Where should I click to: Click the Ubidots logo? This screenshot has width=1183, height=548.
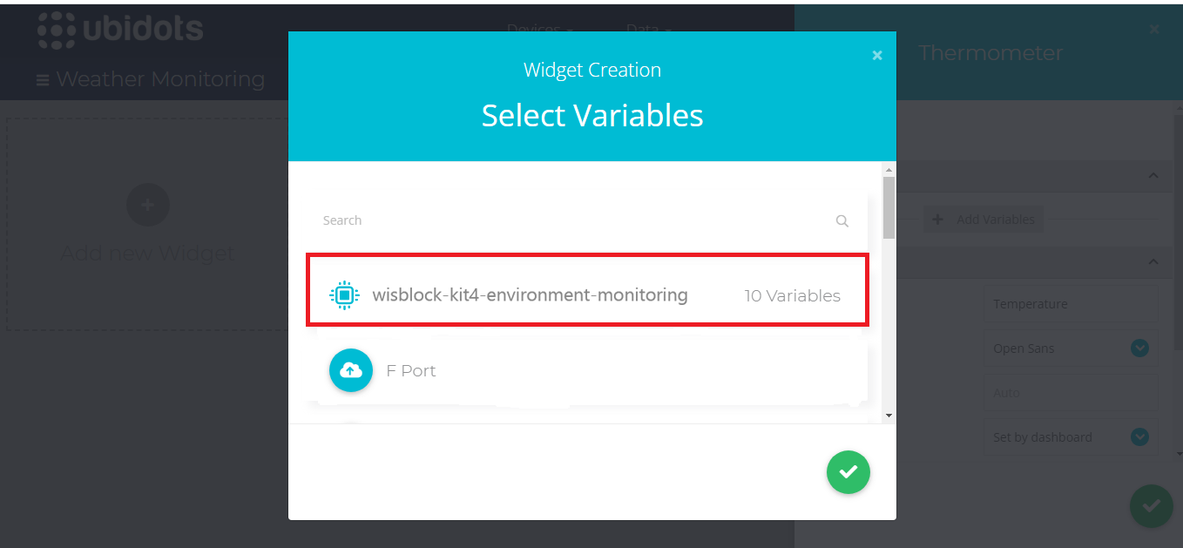point(120,30)
